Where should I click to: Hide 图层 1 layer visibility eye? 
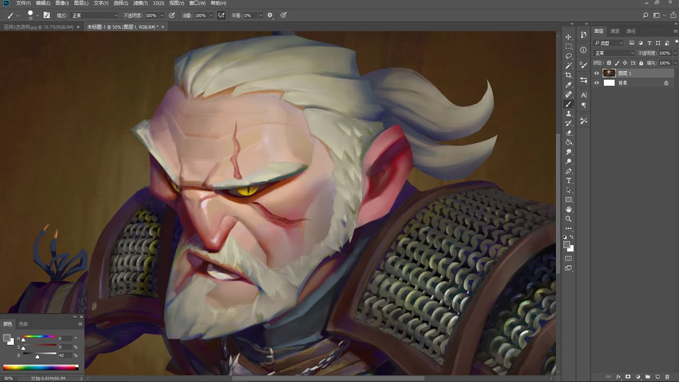click(597, 73)
